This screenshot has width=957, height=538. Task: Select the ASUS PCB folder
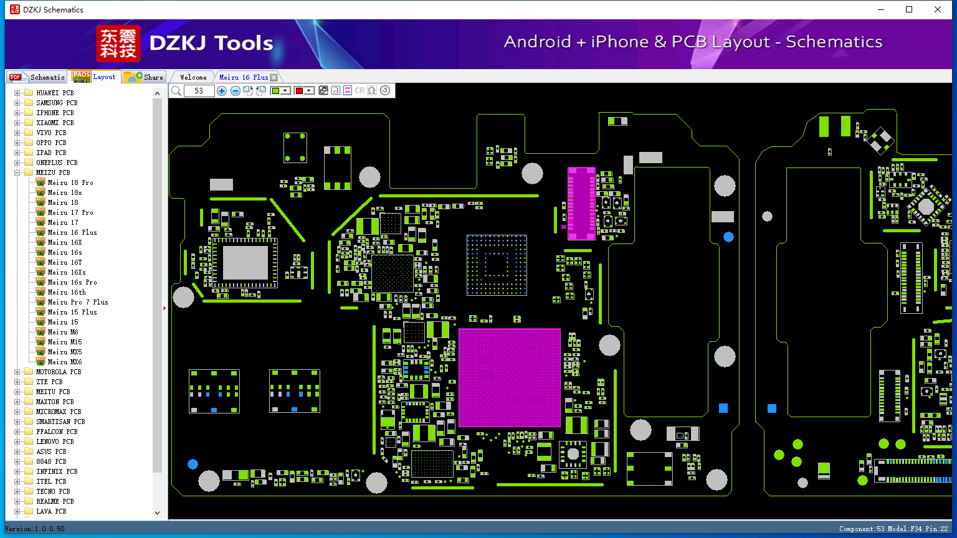(51, 451)
